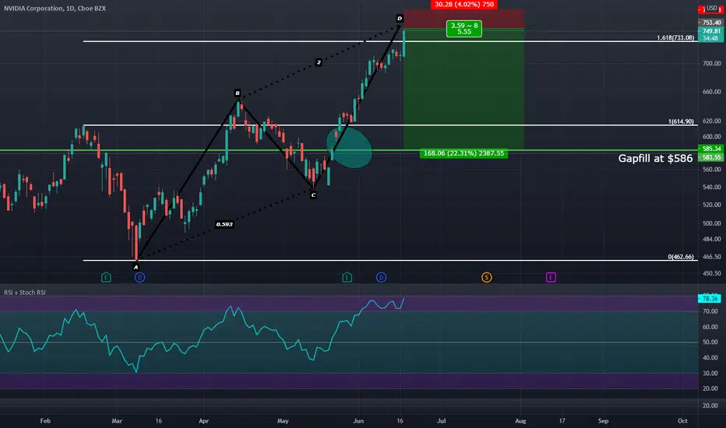This screenshot has width=726, height=428.
Task: Click the Feb label on time axis
Action: pyautogui.click(x=45, y=420)
